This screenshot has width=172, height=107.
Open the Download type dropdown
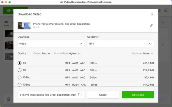click(51, 44)
